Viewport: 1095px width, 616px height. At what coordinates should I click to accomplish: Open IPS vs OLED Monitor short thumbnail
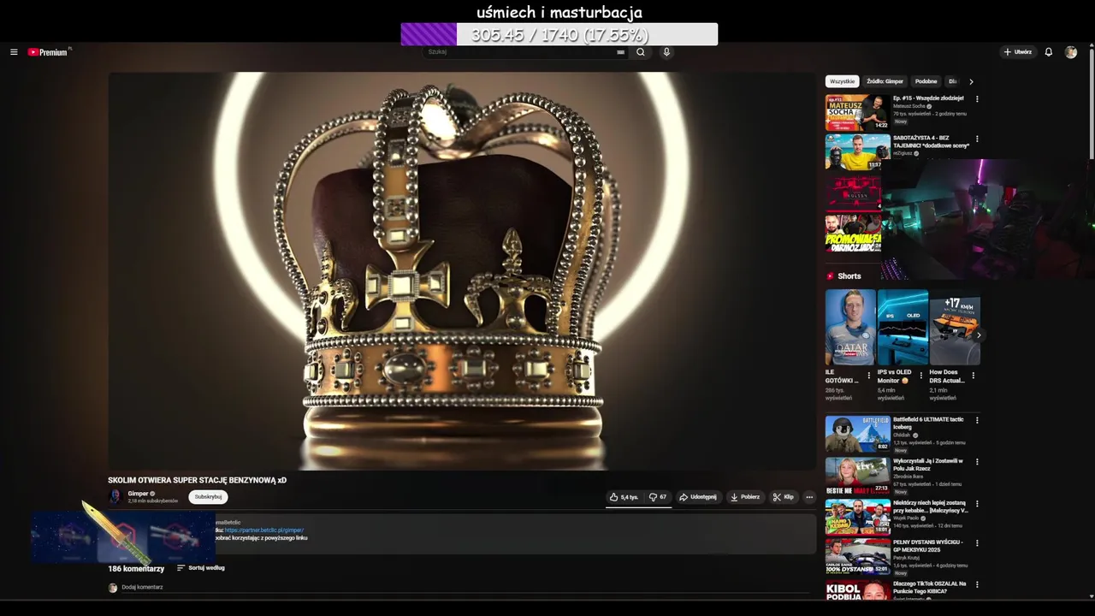(x=903, y=328)
